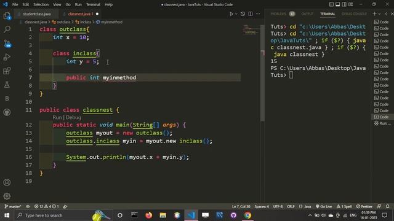Switch to the Debug Console tab
This screenshot has height=221, width=394.
coord(354,14)
